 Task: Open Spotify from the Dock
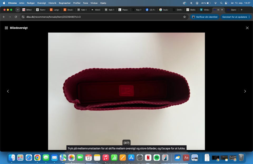(x=157, y=158)
